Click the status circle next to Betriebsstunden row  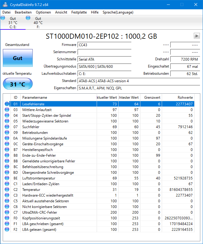(8, 132)
